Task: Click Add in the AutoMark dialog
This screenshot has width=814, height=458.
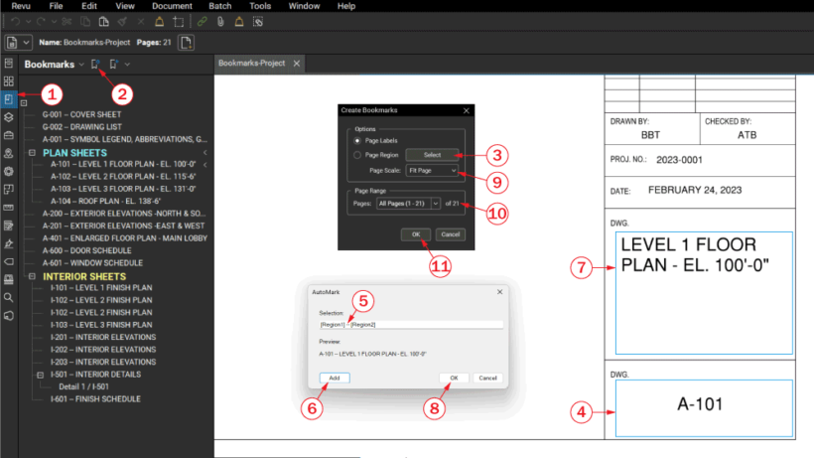Action: 335,379
